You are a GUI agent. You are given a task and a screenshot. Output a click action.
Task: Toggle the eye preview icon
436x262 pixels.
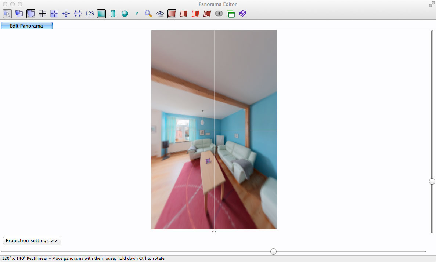click(x=160, y=14)
